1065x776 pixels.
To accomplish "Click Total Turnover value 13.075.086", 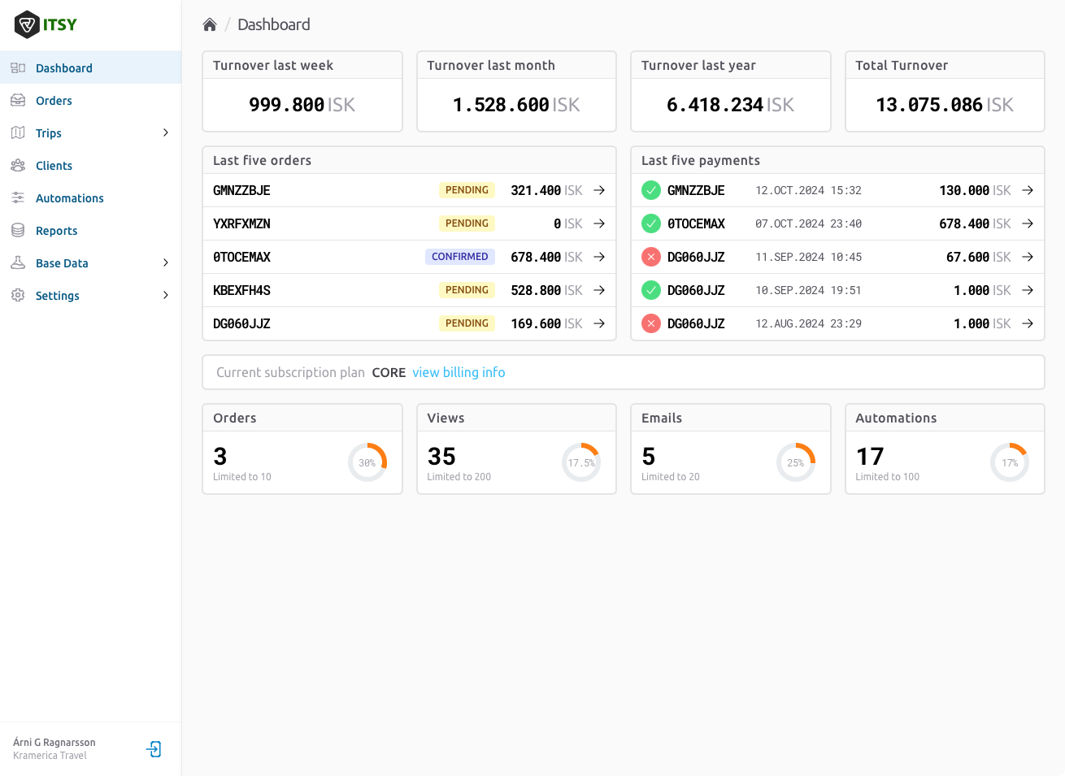I will [x=929, y=105].
